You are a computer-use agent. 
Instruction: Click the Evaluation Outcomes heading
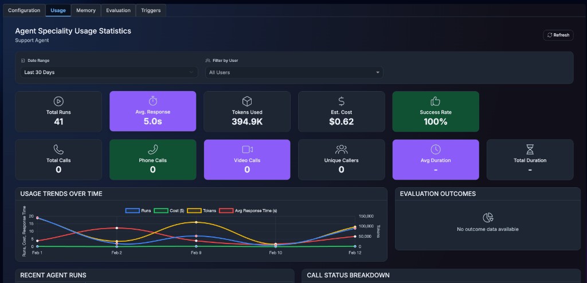pos(437,194)
